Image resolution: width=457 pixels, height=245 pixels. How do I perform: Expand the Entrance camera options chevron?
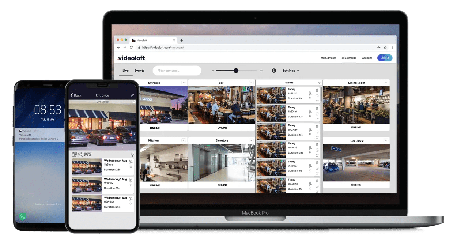184,83
